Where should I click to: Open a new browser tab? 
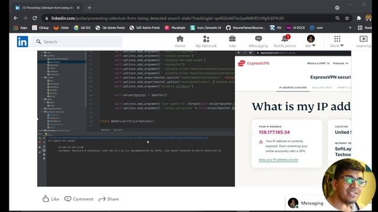[x=89, y=8]
